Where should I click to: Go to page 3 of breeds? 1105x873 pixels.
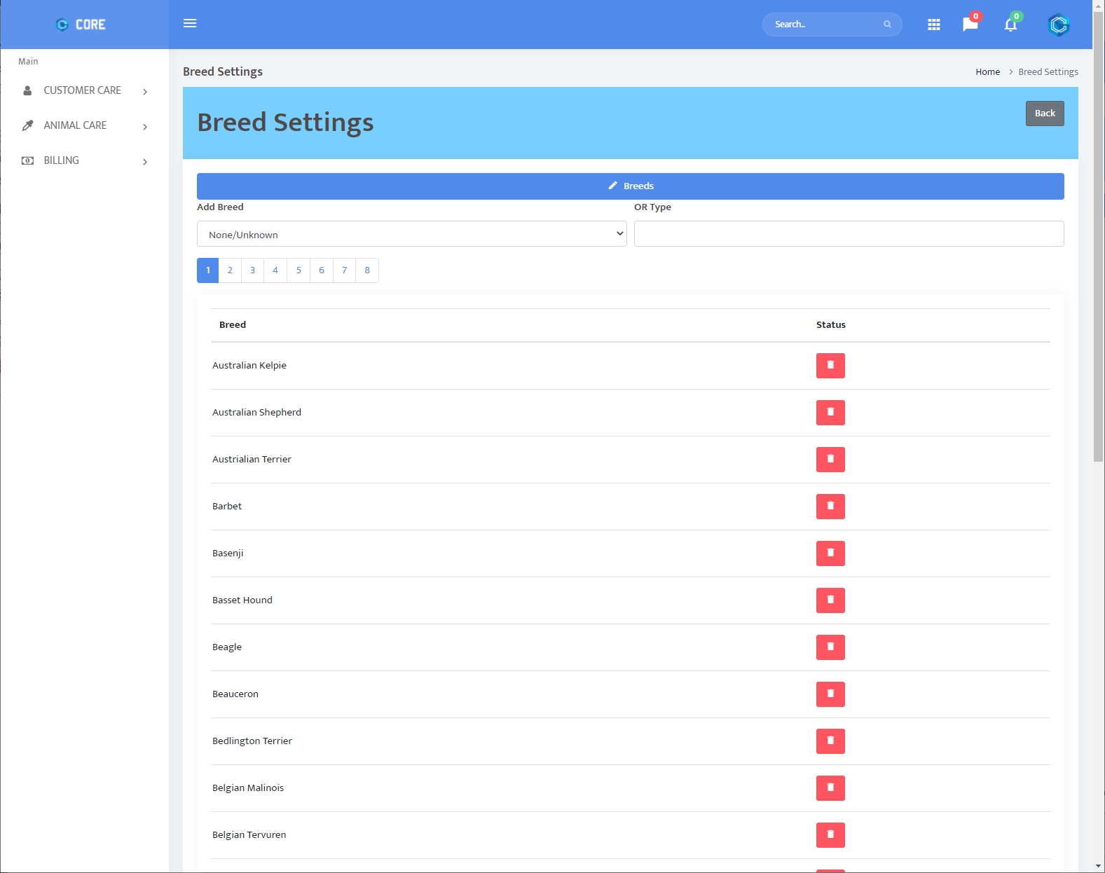click(253, 270)
